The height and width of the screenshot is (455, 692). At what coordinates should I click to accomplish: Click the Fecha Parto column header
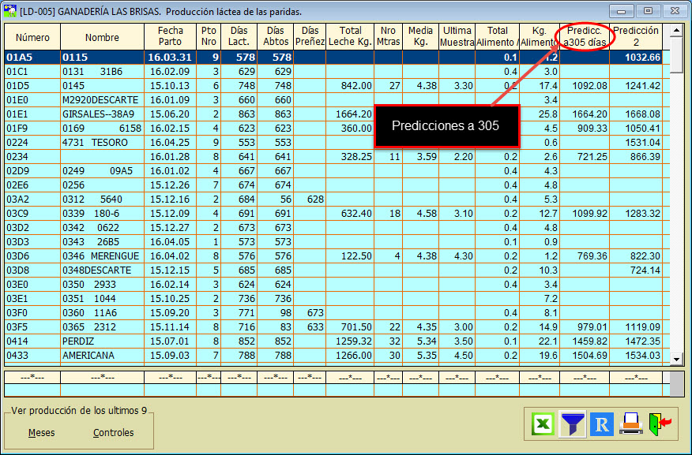[170, 36]
